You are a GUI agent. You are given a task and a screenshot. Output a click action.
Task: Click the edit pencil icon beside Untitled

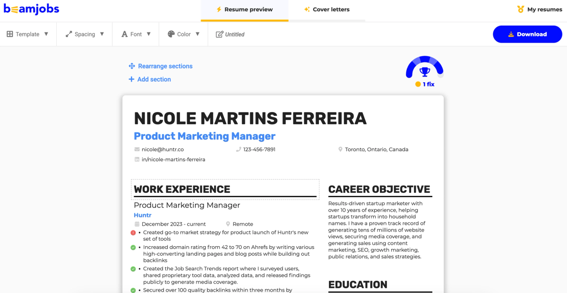pos(219,34)
